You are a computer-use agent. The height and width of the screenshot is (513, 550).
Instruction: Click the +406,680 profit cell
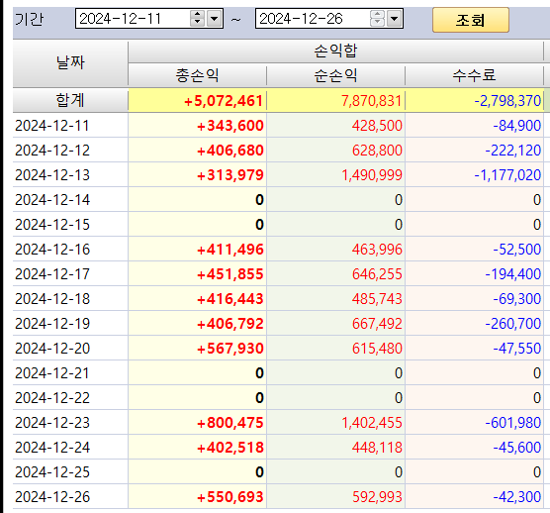[198, 151]
